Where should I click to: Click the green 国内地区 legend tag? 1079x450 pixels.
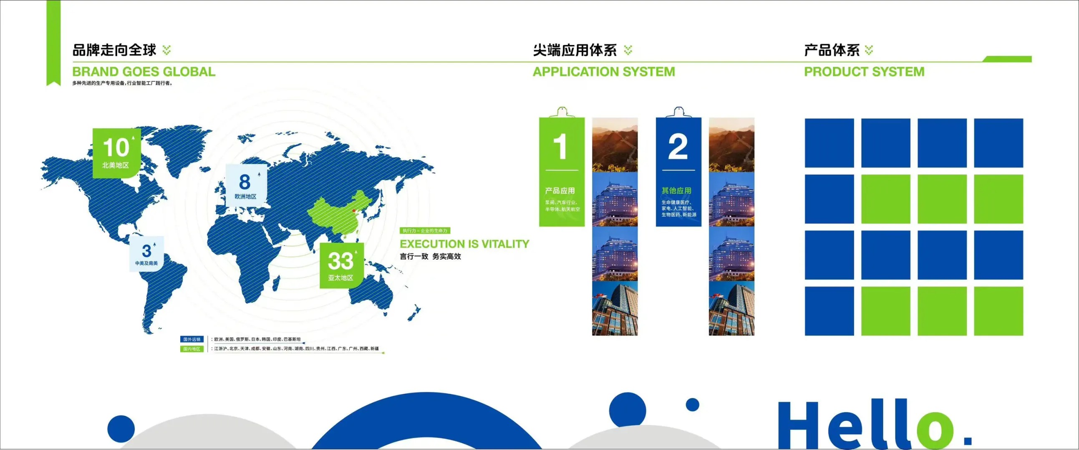point(192,349)
